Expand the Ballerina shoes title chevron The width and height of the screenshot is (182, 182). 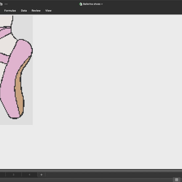[x=102, y=4]
